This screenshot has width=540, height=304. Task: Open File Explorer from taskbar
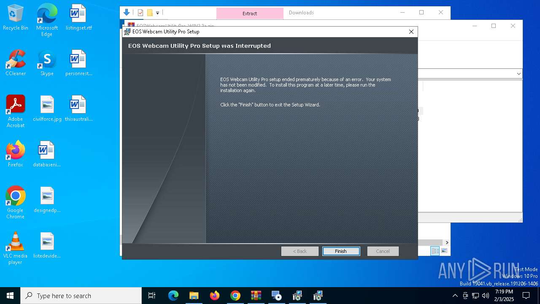click(194, 296)
